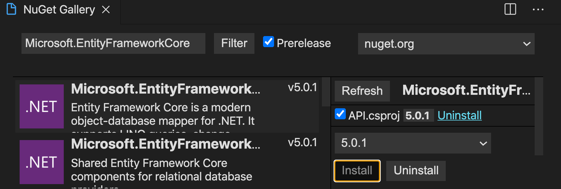561x189 pixels.
Task: Open the nuget.org source dropdown
Action: [x=446, y=44]
